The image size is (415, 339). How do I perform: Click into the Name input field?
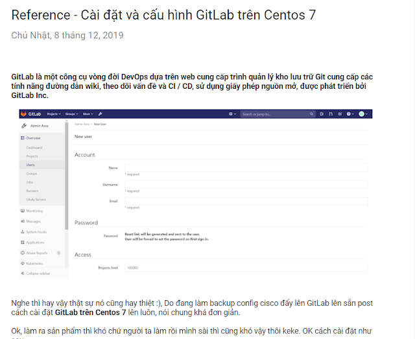[x=246, y=168]
